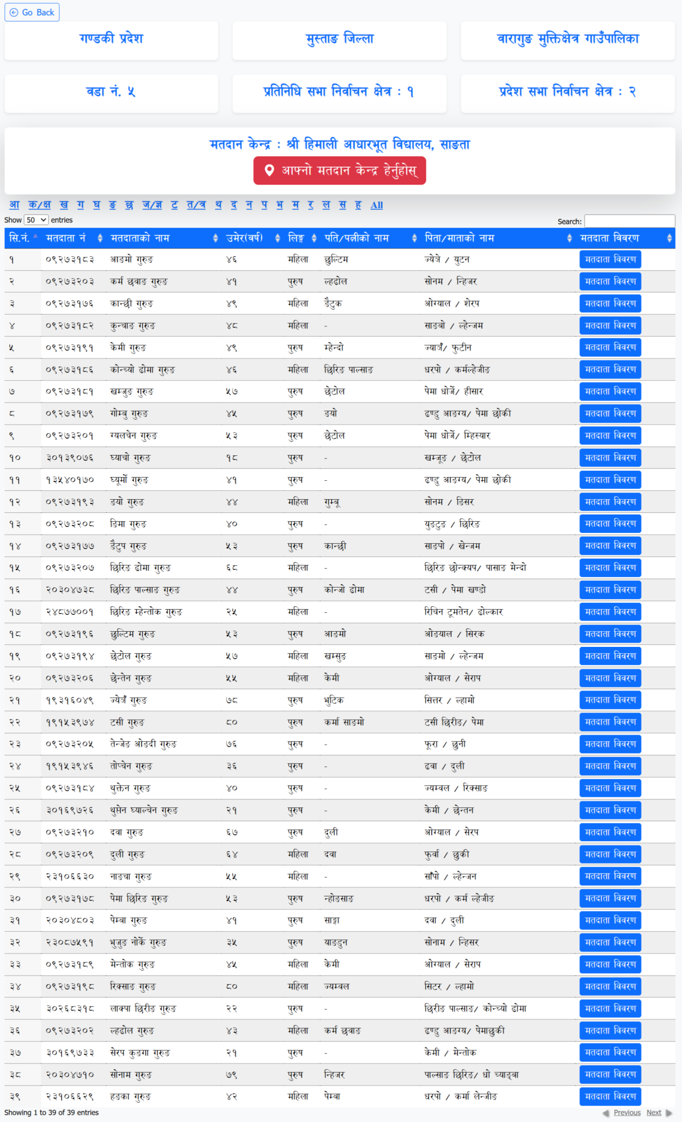Image resolution: width=682 pixels, height=1122 pixels.
Task: Click the location pin on the red button
Action: (x=269, y=170)
